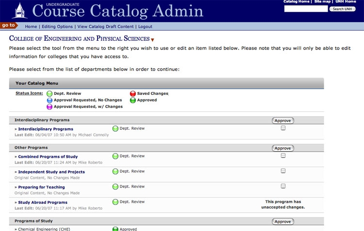Click the purple Approval Requested w/ Changes icon

point(50,107)
